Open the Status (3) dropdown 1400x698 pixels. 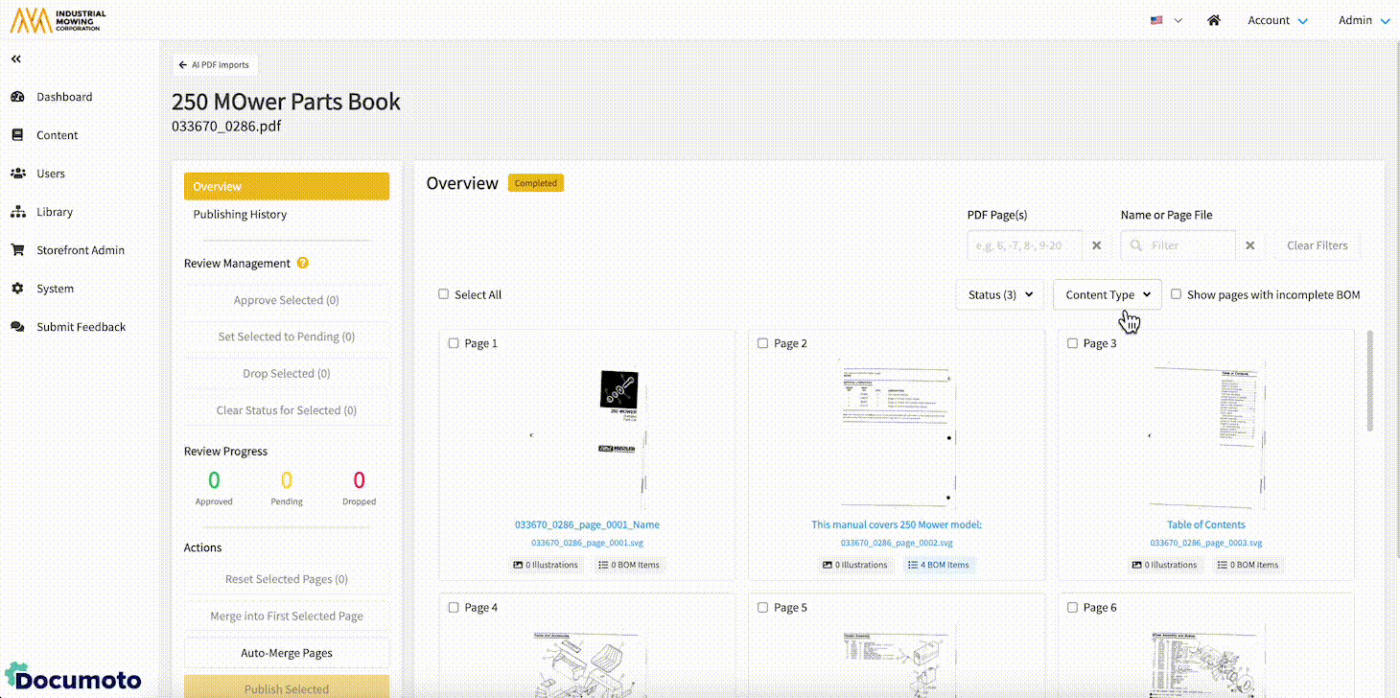point(1000,294)
